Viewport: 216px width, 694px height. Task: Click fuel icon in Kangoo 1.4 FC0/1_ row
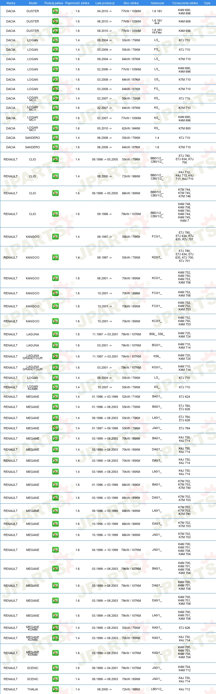click(x=55, y=237)
